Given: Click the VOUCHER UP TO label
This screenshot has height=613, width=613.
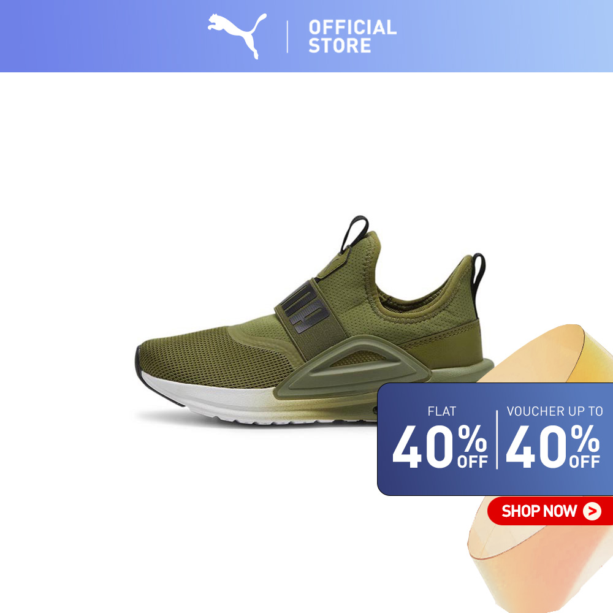Looking at the screenshot, I should point(554,411).
